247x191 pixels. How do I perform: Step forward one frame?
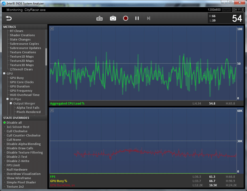[149, 19]
